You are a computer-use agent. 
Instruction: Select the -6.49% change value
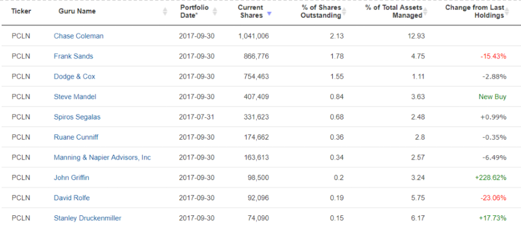(495, 157)
